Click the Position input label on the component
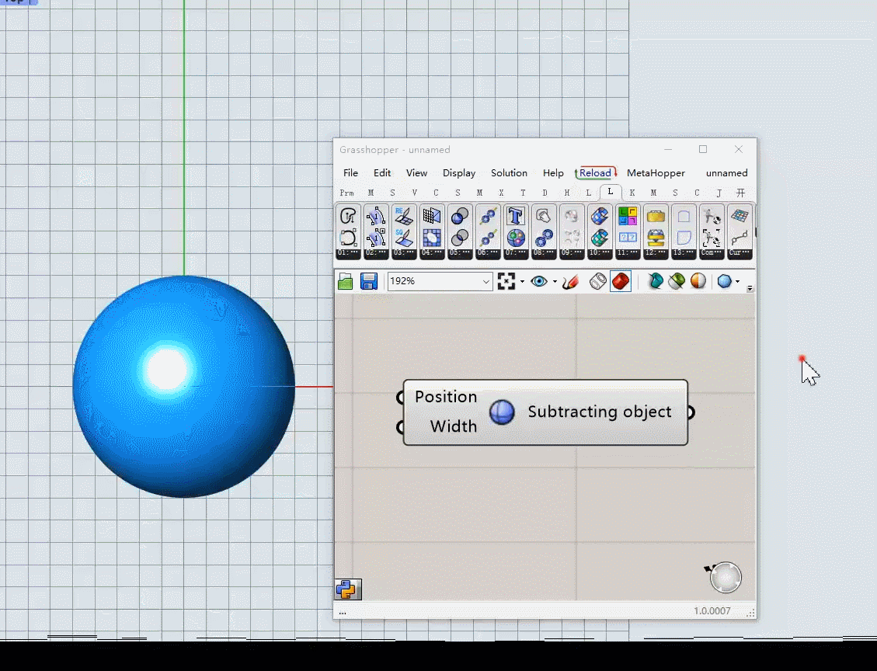 (446, 397)
